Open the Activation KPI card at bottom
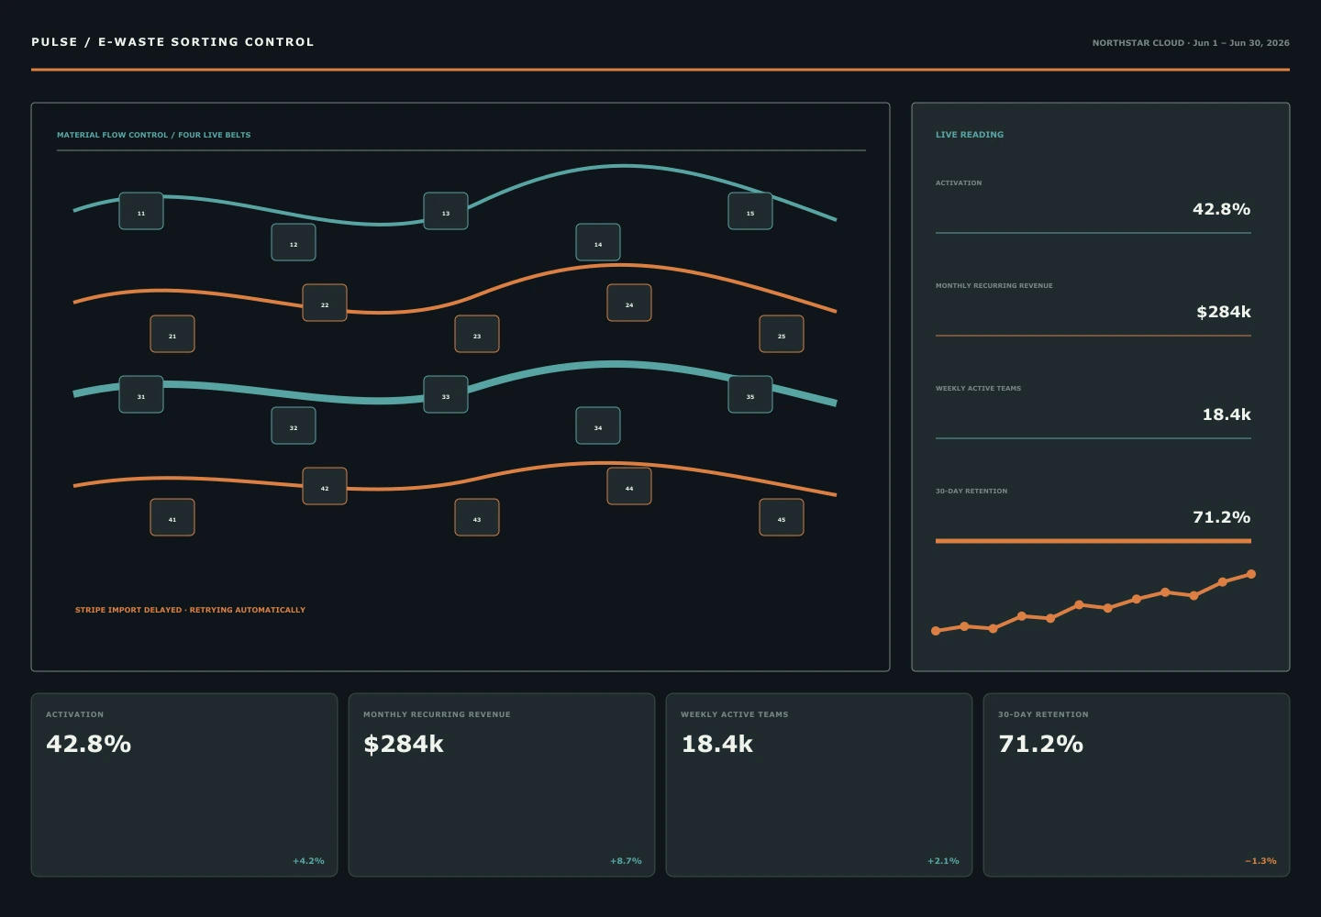 pyautogui.click(x=184, y=785)
